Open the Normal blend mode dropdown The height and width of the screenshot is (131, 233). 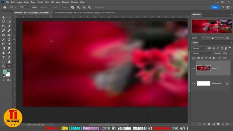[203, 53]
